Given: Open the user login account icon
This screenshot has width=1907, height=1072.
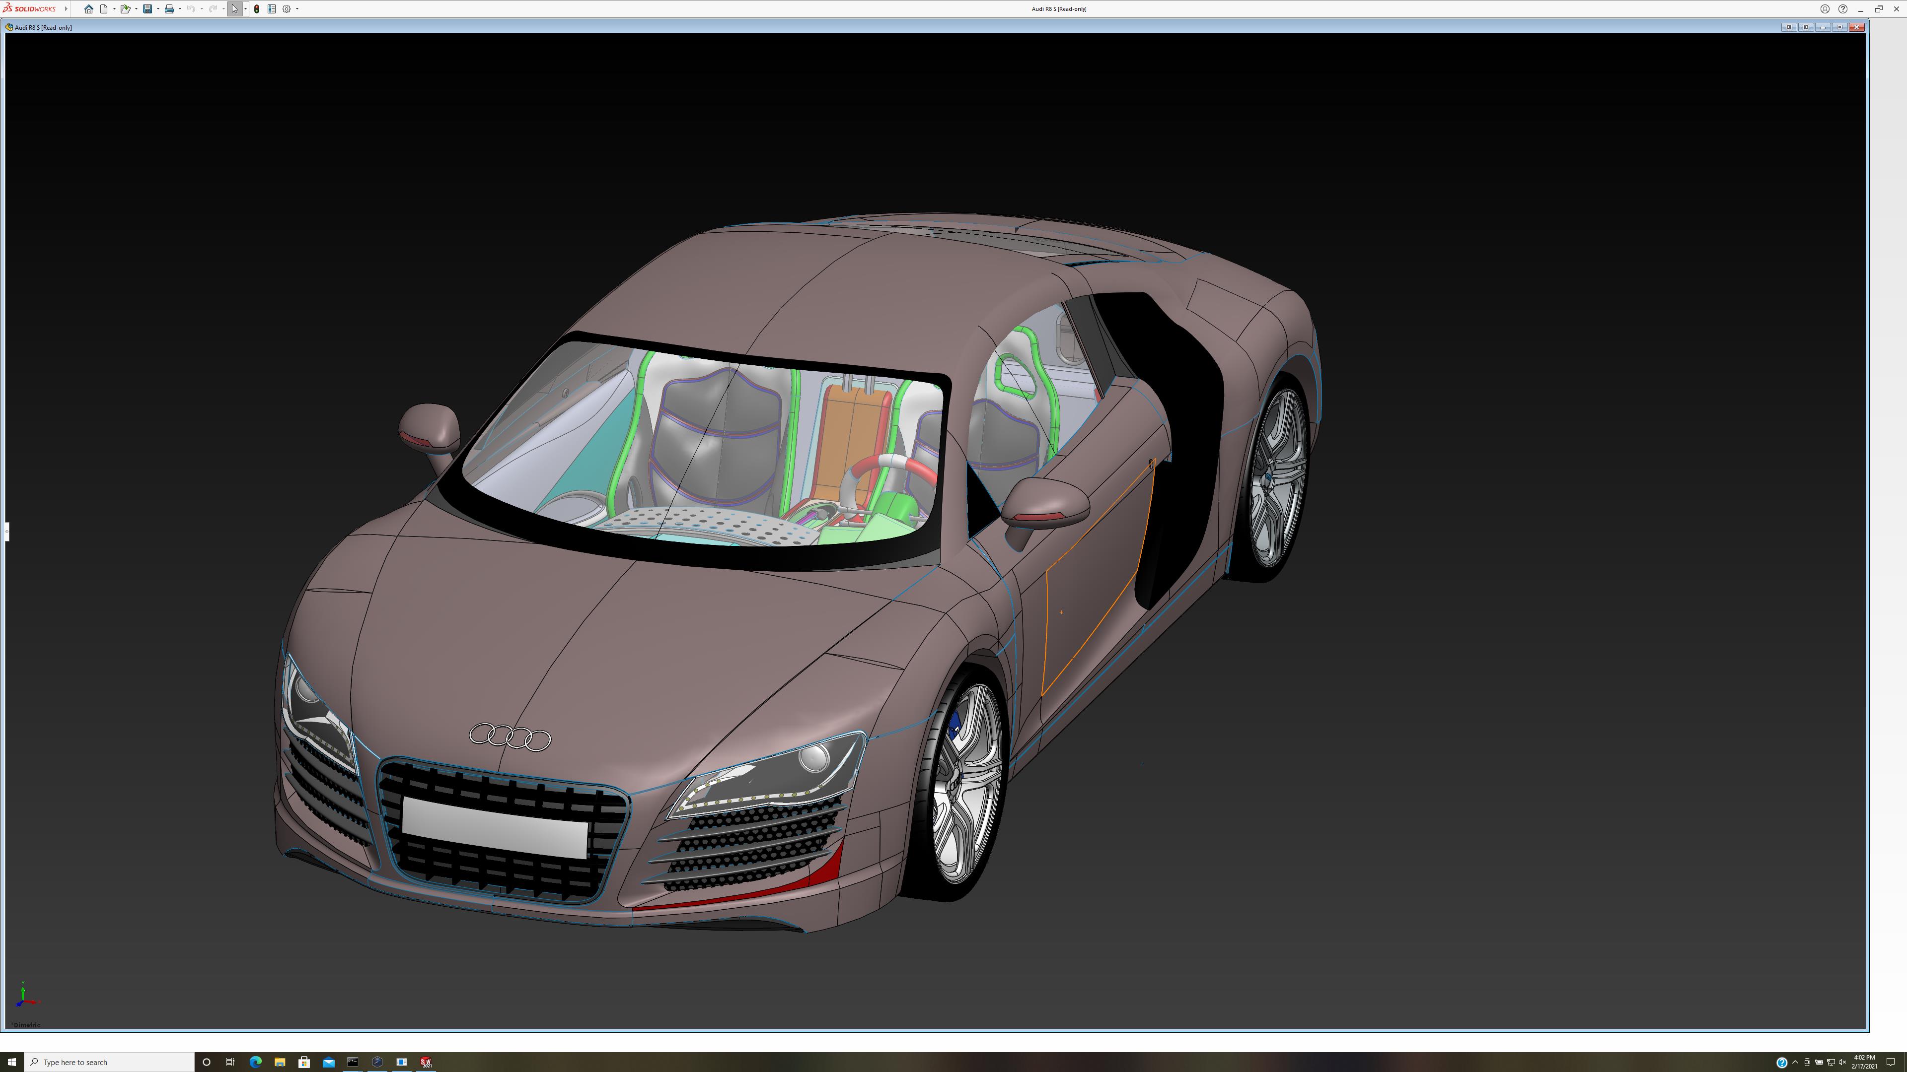Looking at the screenshot, I should click(x=1825, y=9).
